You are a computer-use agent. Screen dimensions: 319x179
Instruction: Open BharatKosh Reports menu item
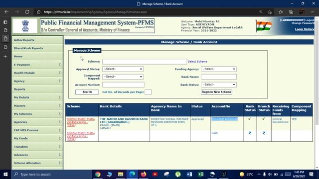click(37, 48)
